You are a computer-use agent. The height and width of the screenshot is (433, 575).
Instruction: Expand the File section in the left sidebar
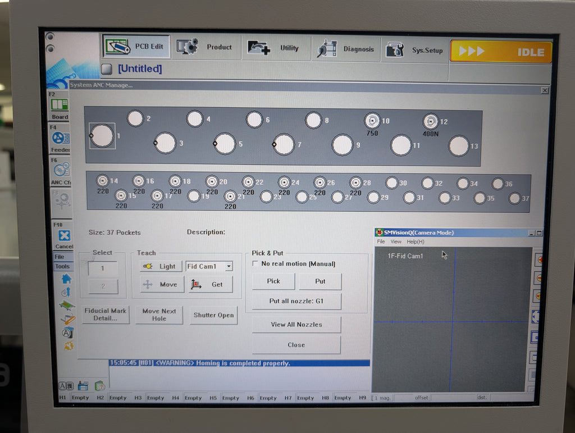coord(60,257)
